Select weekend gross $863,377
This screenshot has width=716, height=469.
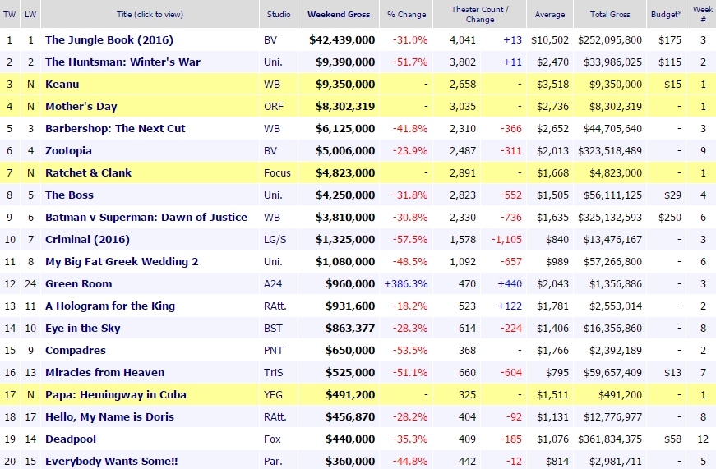pos(350,329)
